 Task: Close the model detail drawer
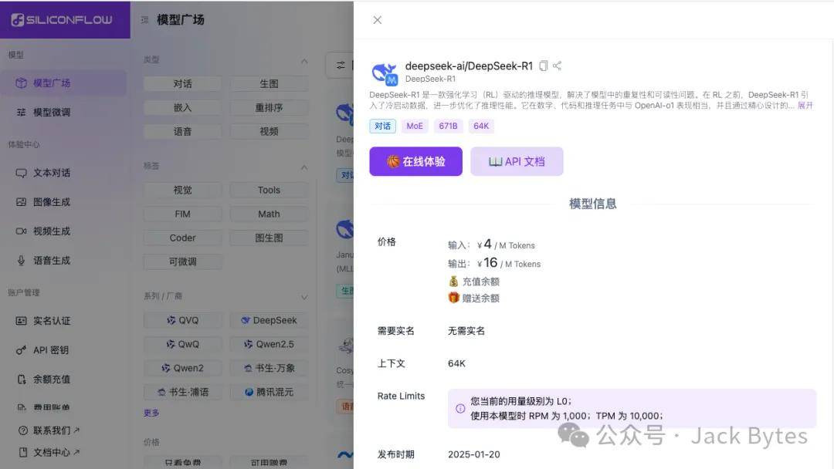(377, 20)
